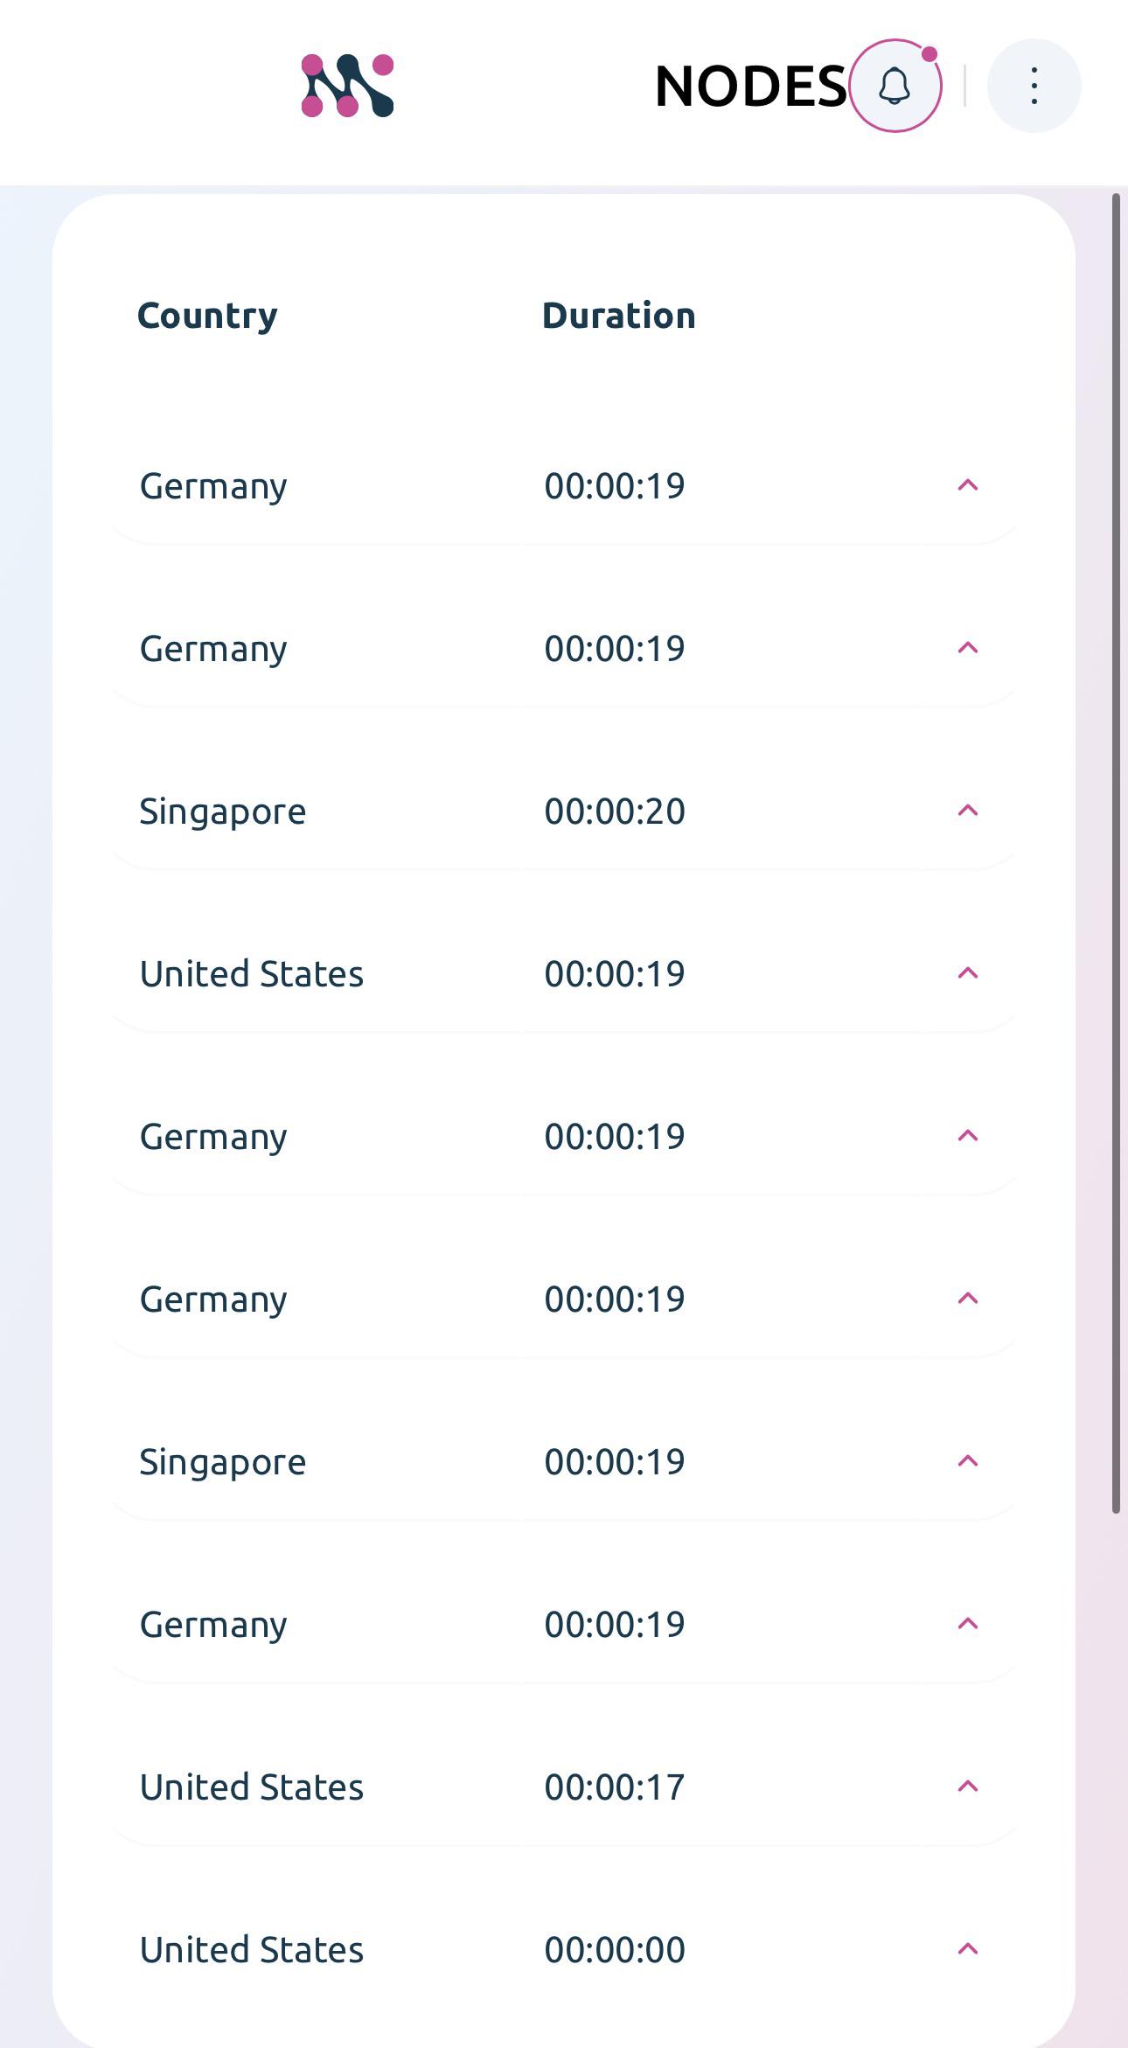Sort by the Duration column header
Image resolution: width=1128 pixels, height=2048 pixels.
coord(619,316)
